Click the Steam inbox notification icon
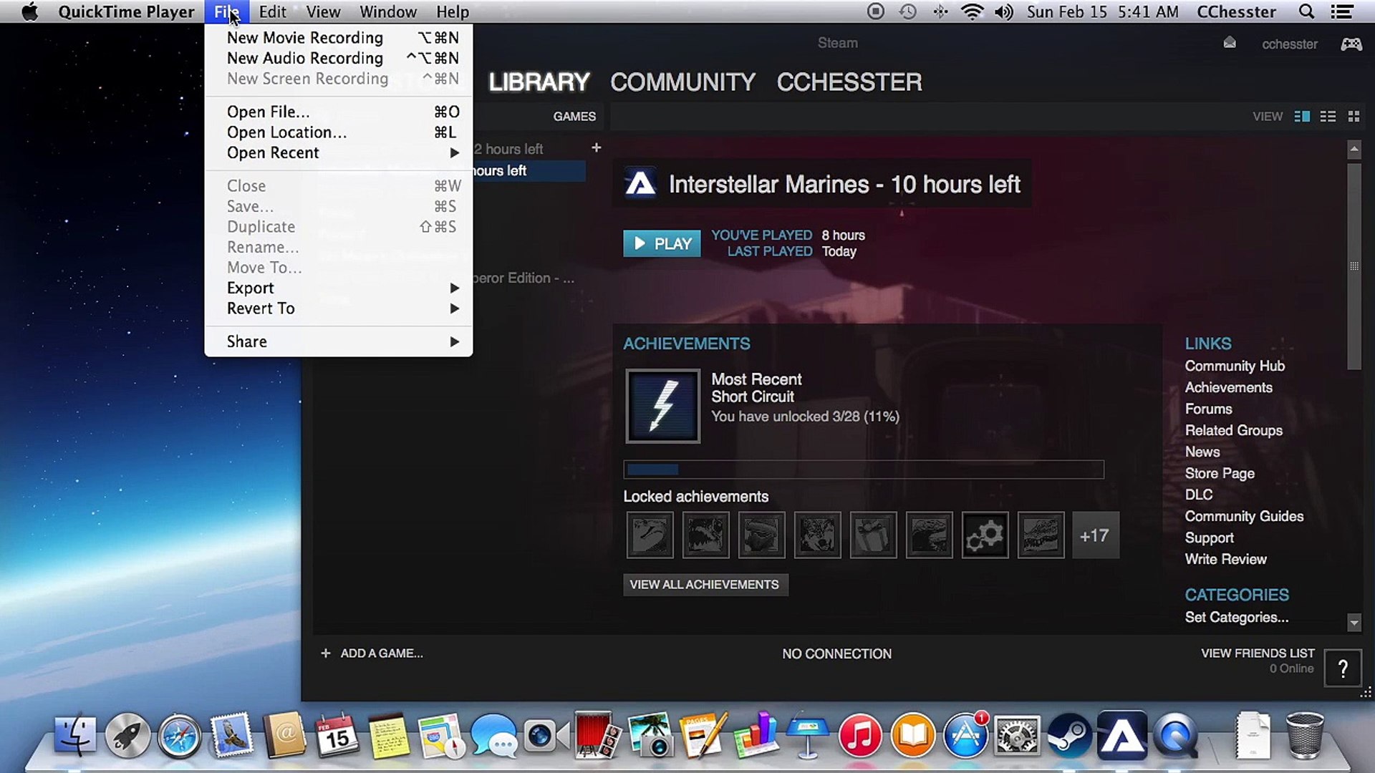1375x773 pixels. click(x=1230, y=44)
